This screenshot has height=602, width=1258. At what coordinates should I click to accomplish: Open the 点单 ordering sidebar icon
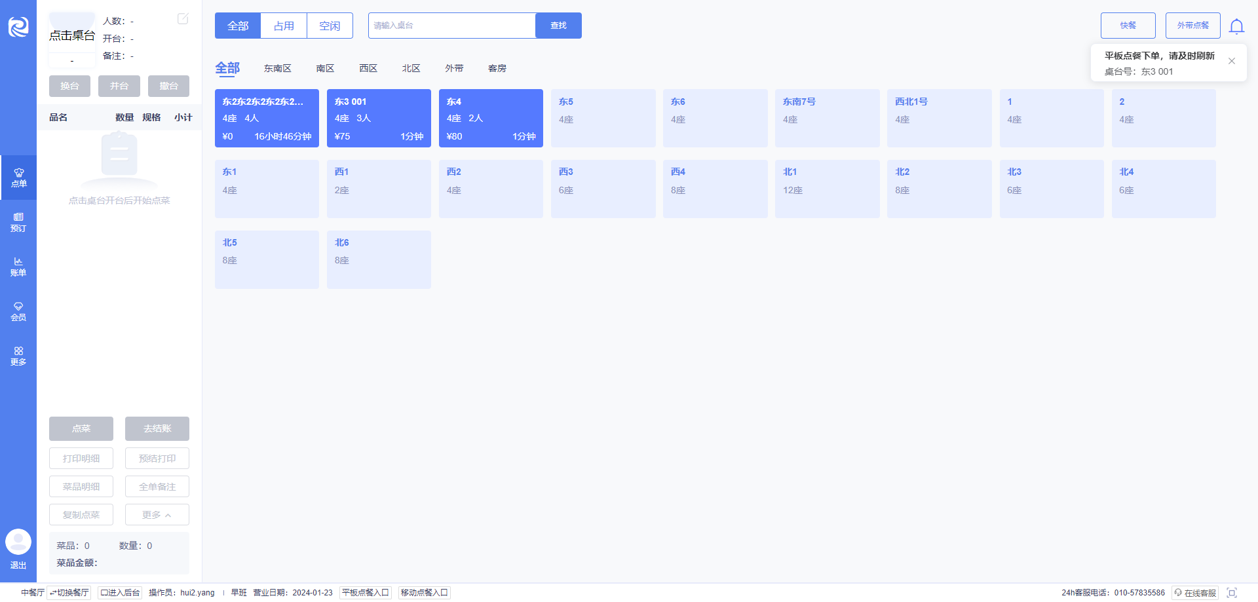(x=18, y=178)
